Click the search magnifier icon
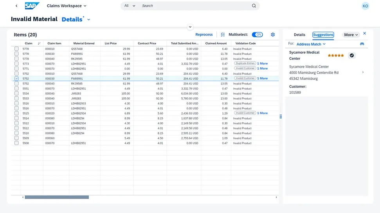380x213 pixels. click(x=254, y=6)
